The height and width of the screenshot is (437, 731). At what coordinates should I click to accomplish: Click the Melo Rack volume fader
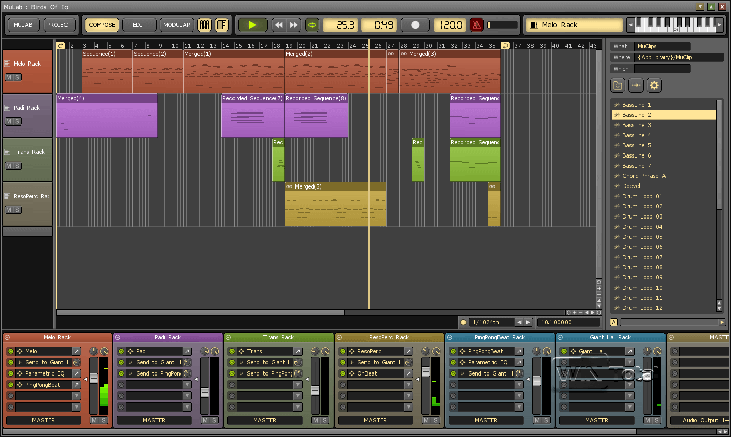94,379
